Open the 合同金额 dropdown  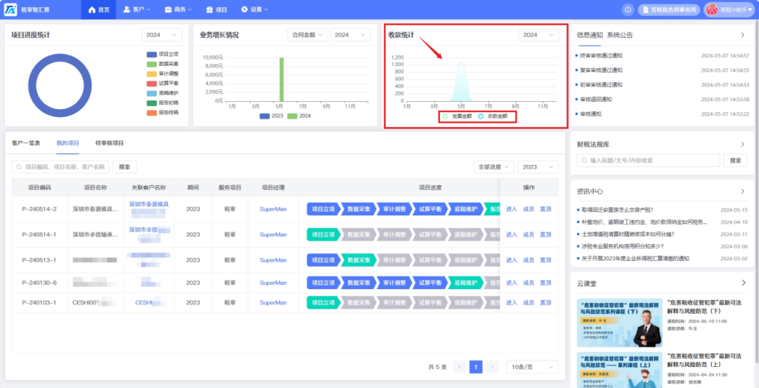click(307, 35)
